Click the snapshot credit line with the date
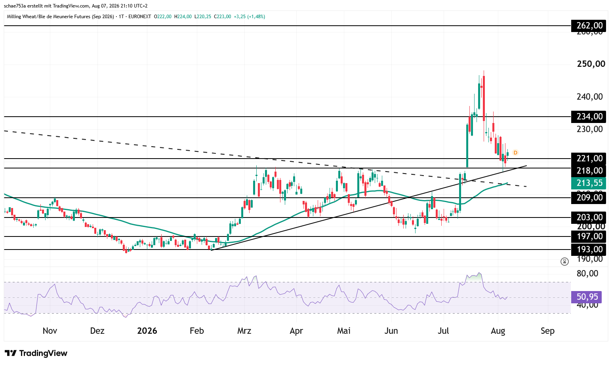 pos(76,6)
